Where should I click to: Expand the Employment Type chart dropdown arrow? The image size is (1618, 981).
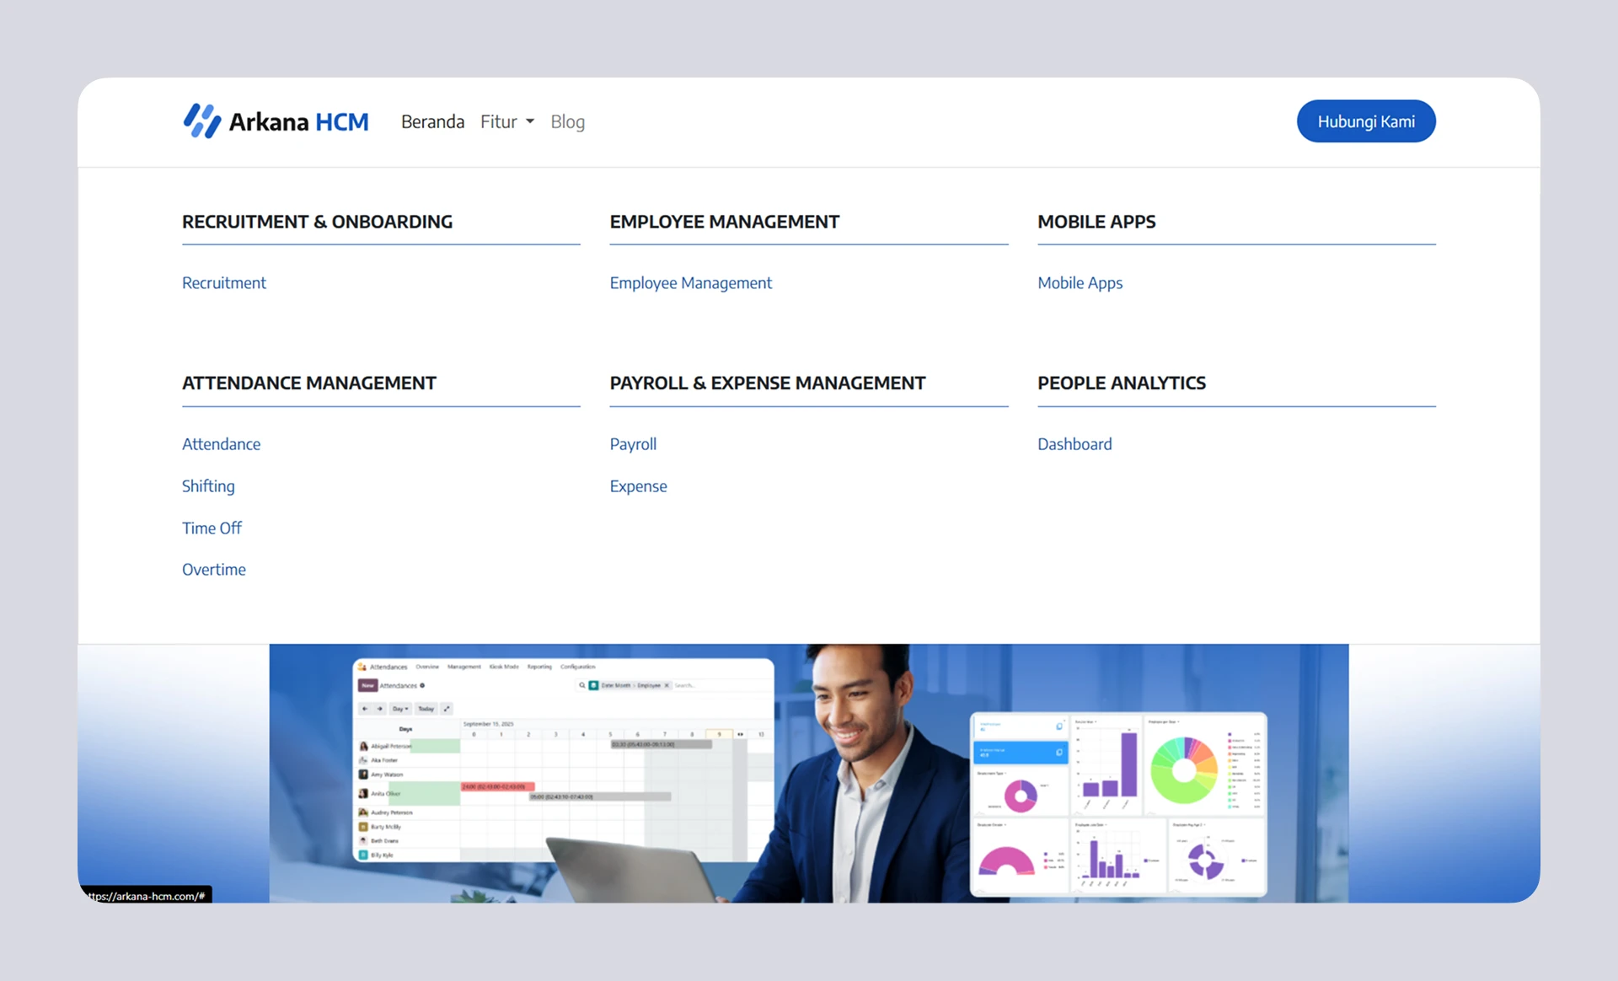(x=1005, y=774)
